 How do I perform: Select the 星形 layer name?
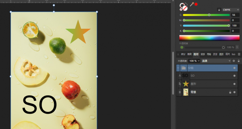click(x=193, y=84)
